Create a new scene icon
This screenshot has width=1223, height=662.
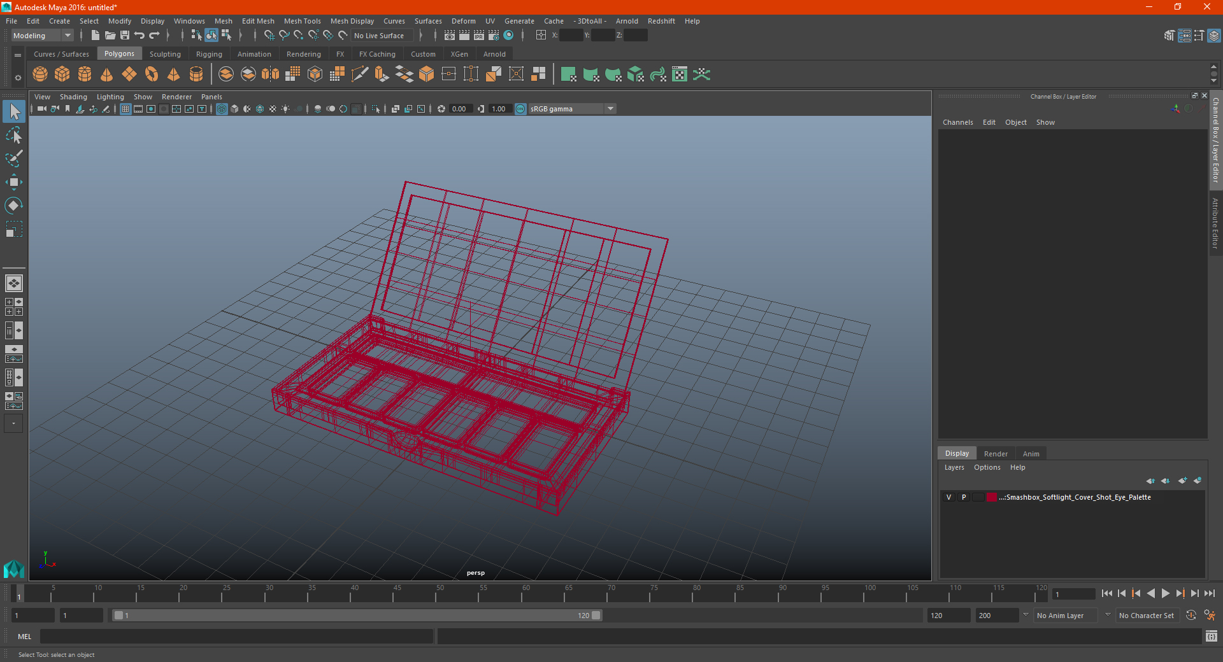pyautogui.click(x=95, y=36)
